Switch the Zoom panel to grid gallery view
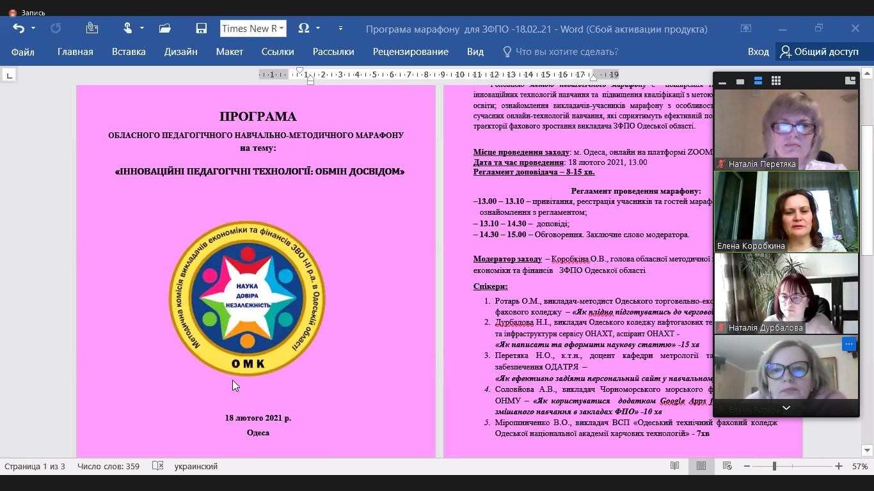 (776, 81)
